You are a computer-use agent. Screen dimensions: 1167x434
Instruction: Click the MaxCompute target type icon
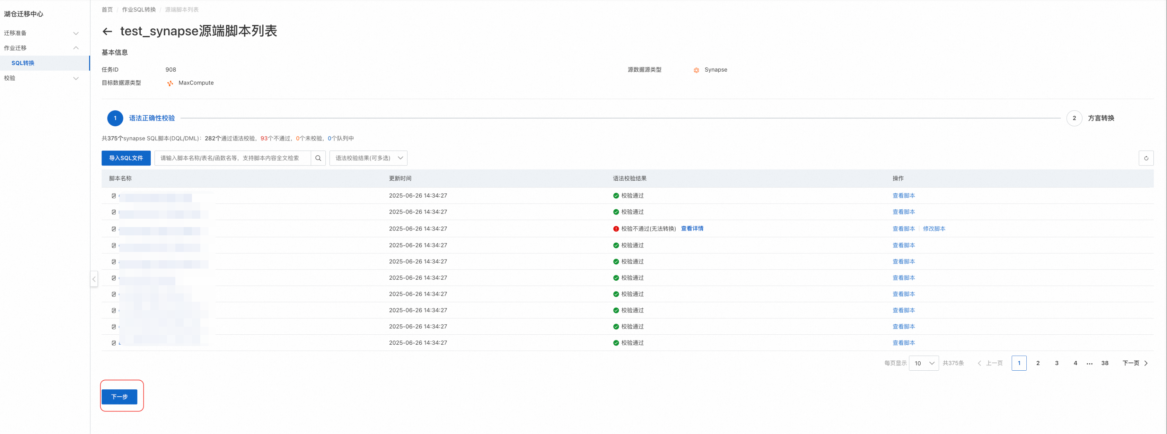coord(170,83)
